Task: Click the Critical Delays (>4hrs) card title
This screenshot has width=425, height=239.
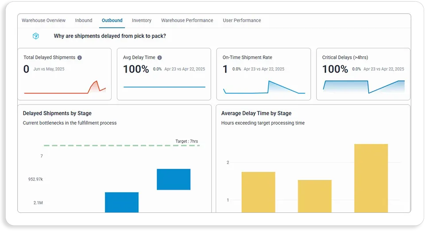Action: click(x=345, y=58)
